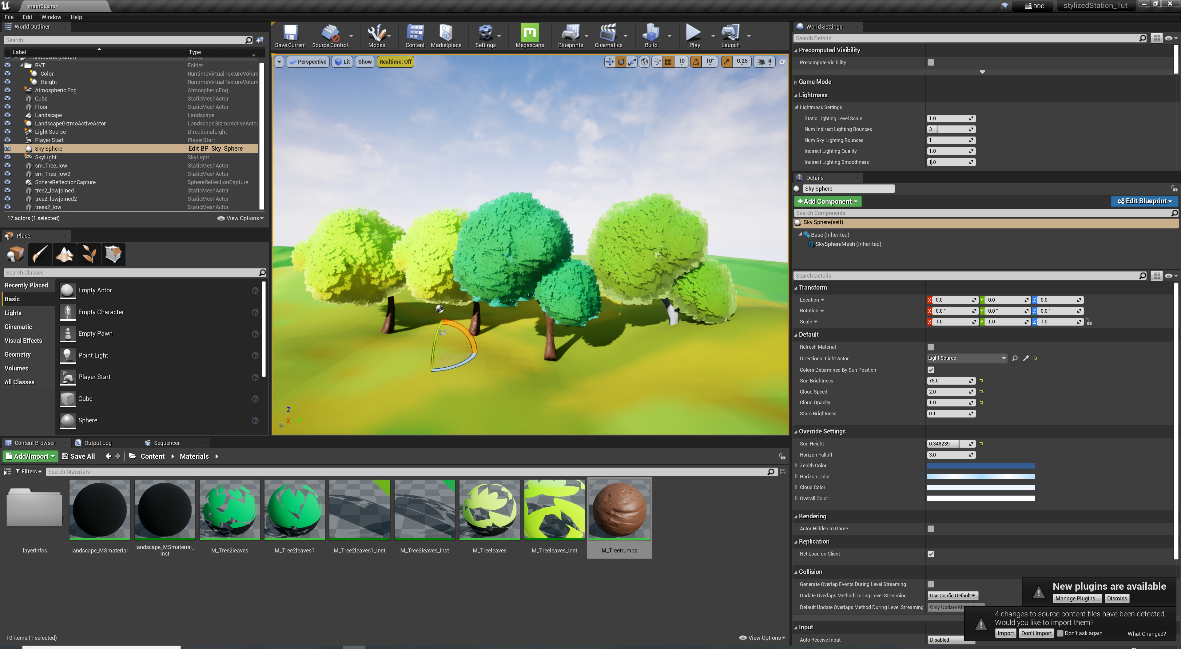Expand the Game Mode section

(x=796, y=82)
